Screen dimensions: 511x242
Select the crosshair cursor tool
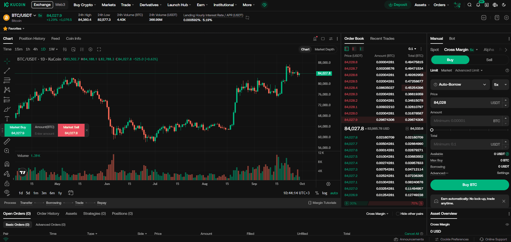[x=7, y=61]
